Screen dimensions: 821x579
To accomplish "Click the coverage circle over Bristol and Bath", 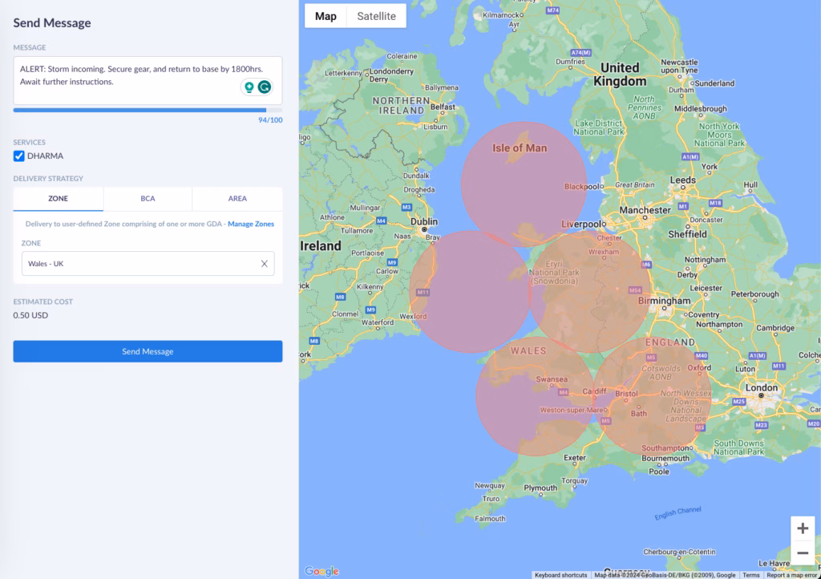I will (653, 396).
